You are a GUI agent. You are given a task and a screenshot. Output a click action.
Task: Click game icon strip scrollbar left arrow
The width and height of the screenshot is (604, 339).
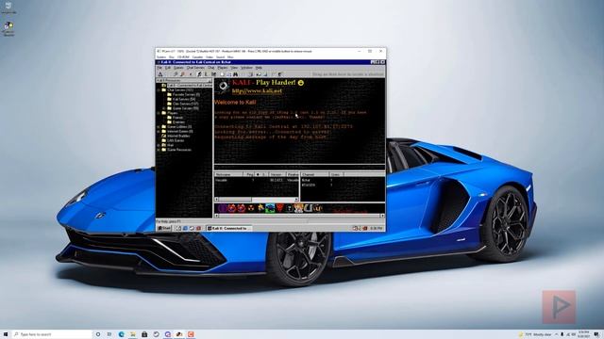click(216, 216)
